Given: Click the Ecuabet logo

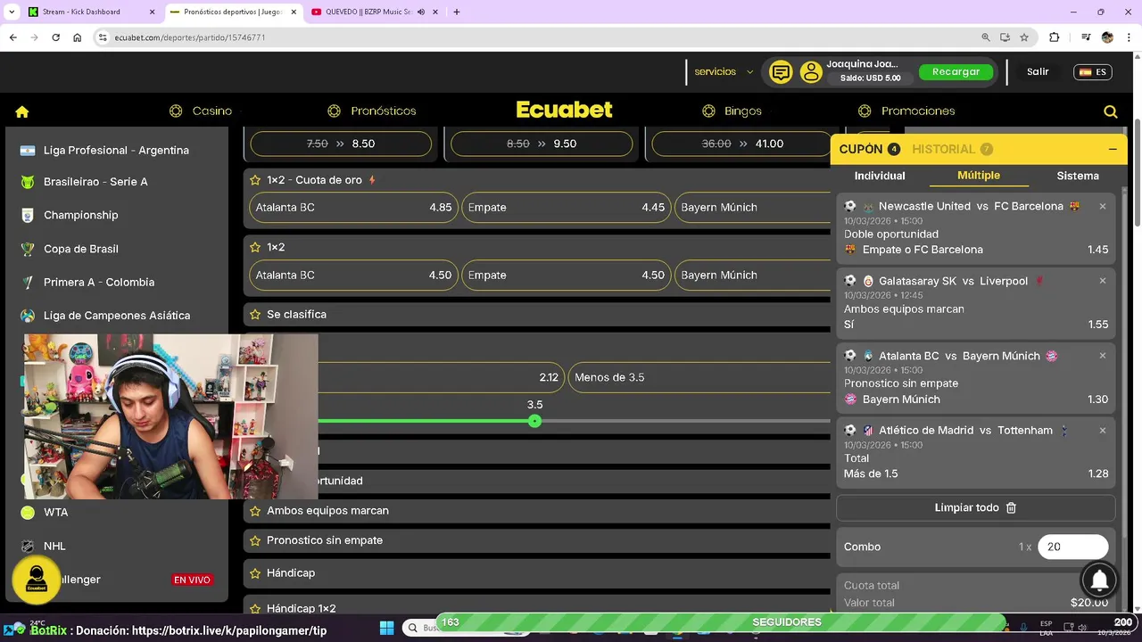Looking at the screenshot, I should click(x=564, y=111).
